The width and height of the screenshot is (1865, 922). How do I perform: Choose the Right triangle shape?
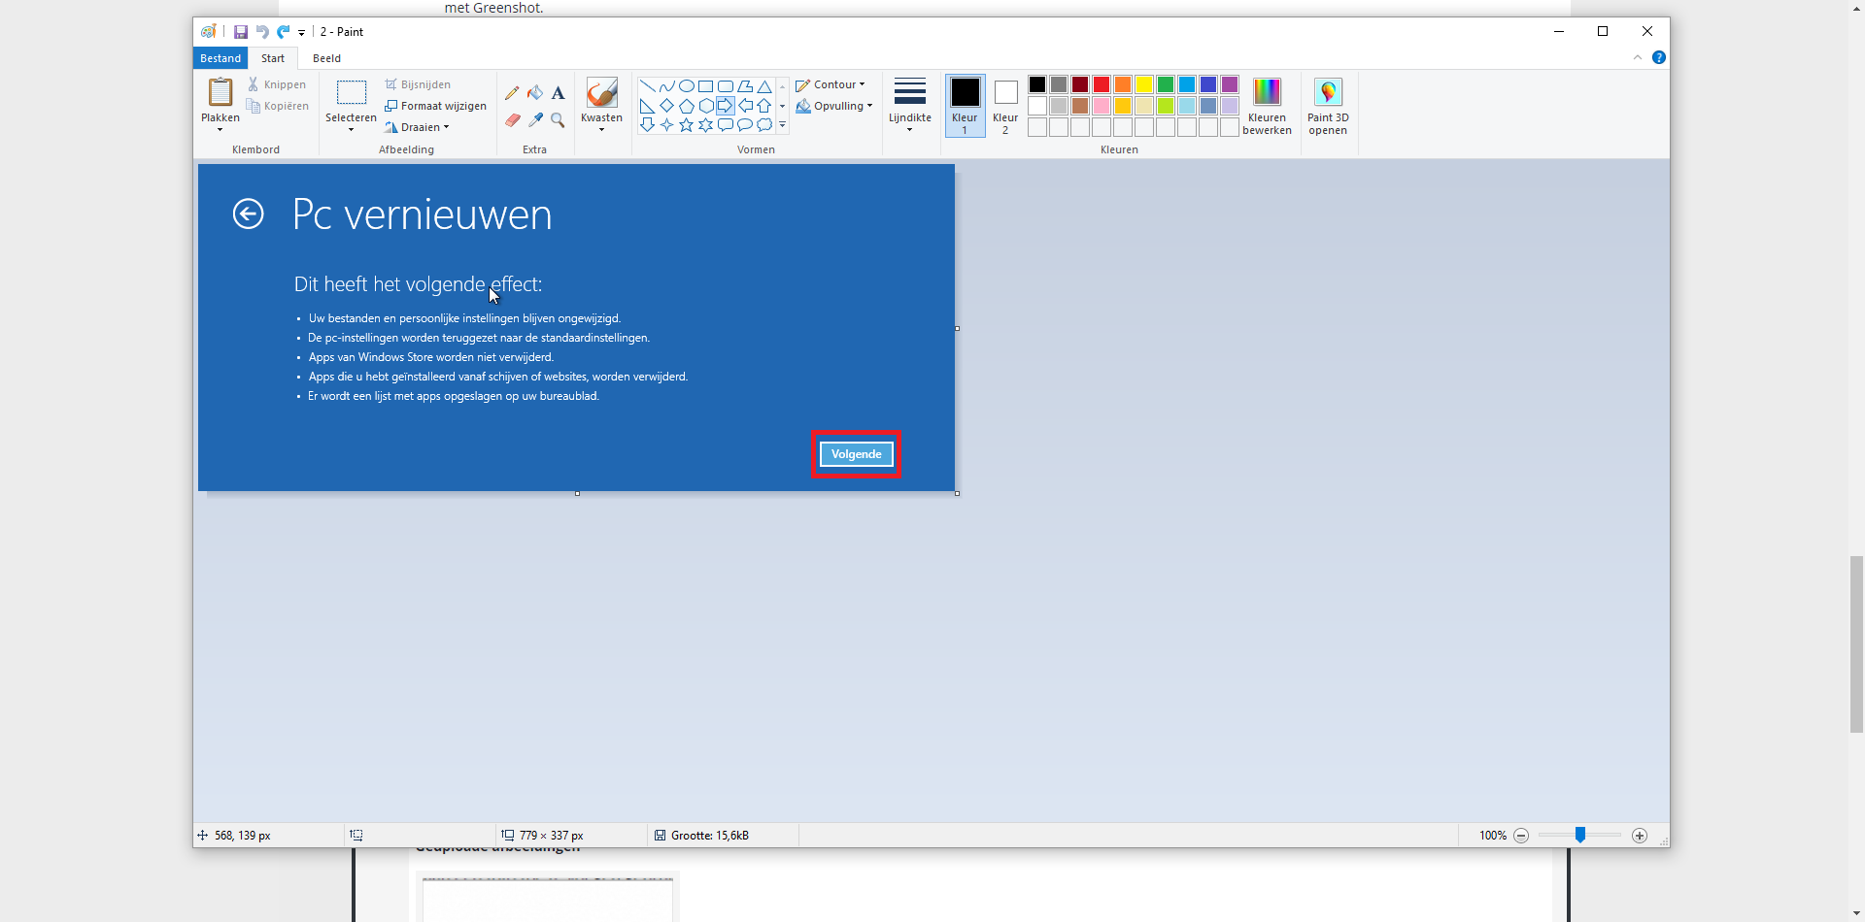(x=648, y=106)
